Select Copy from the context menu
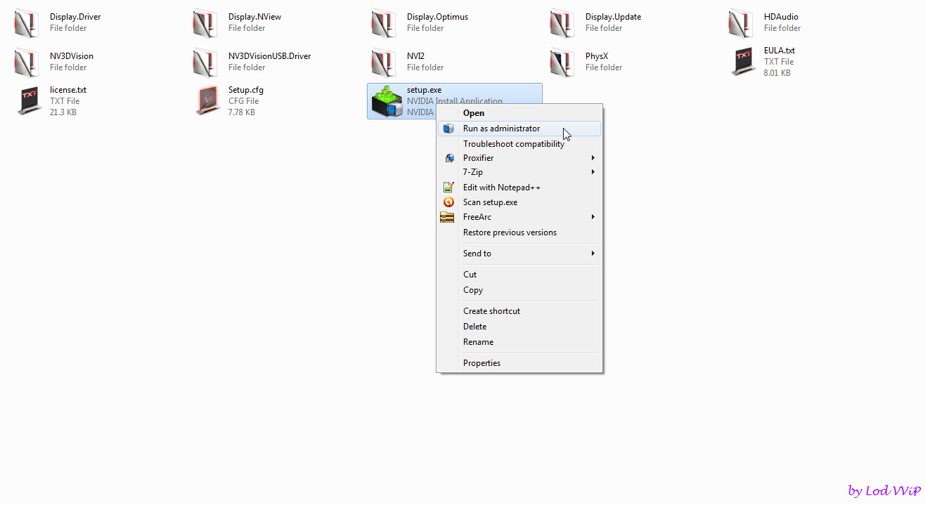 pos(519,290)
